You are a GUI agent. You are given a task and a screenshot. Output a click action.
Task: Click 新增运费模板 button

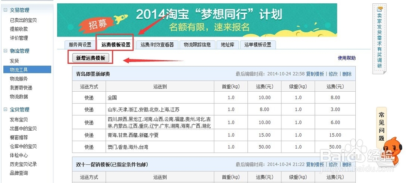coord(90,58)
